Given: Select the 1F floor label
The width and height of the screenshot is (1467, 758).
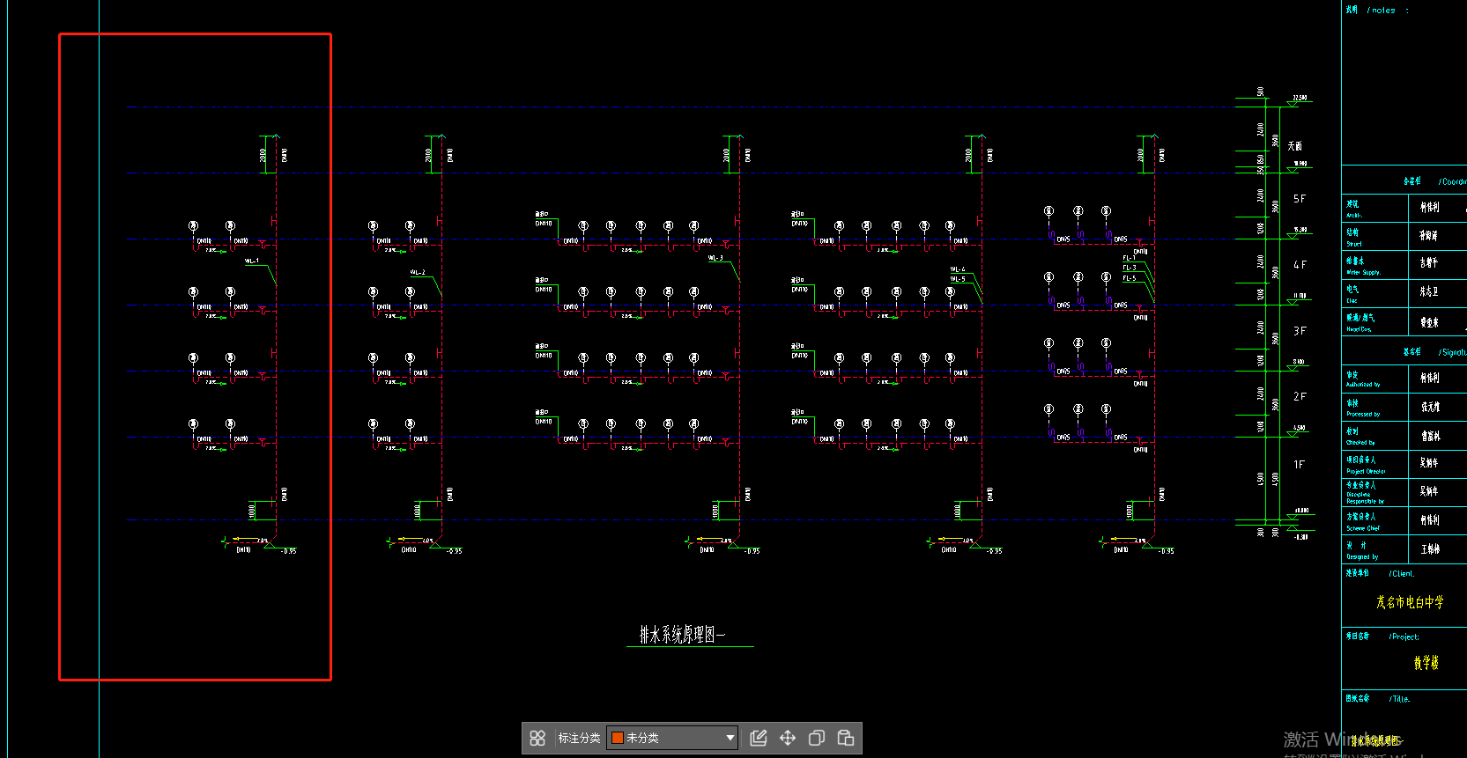Looking at the screenshot, I should [1300, 464].
